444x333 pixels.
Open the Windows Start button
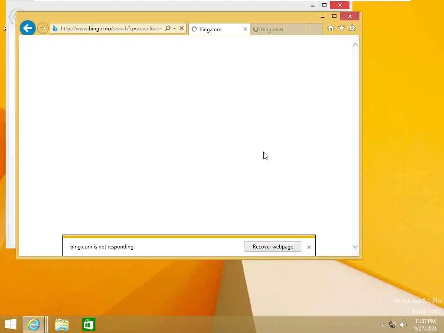11,324
